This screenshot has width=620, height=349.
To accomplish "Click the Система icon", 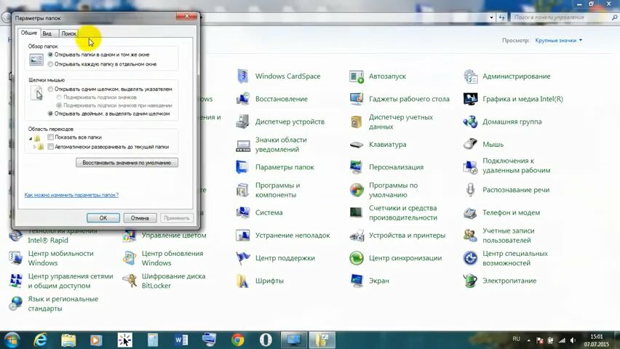I will point(242,212).
